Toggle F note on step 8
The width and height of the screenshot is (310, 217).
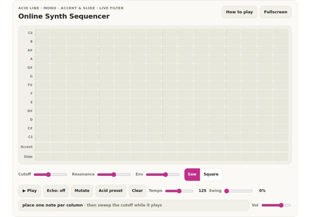tap(154, 94)
